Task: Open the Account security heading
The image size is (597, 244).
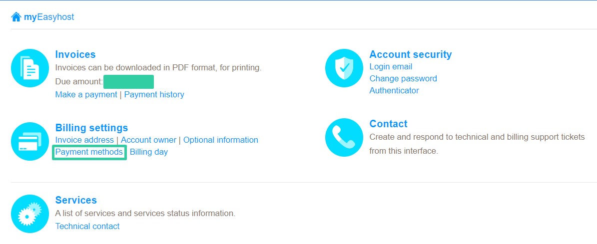Action: click(x=411, y=54)
